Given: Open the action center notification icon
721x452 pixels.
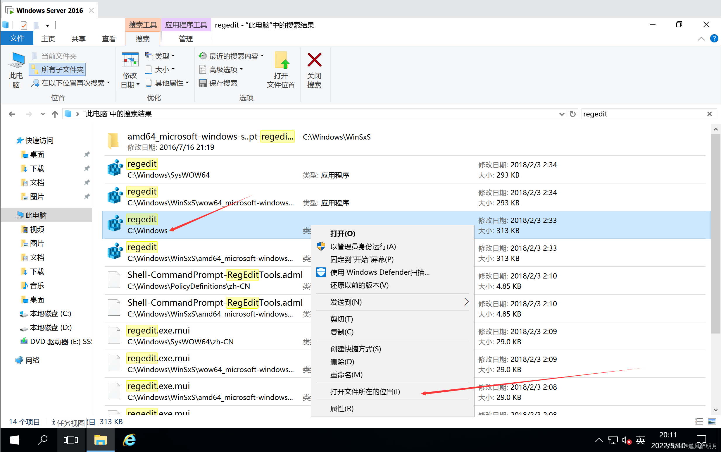Looking at the screenshot, I should tap(701, 440).
